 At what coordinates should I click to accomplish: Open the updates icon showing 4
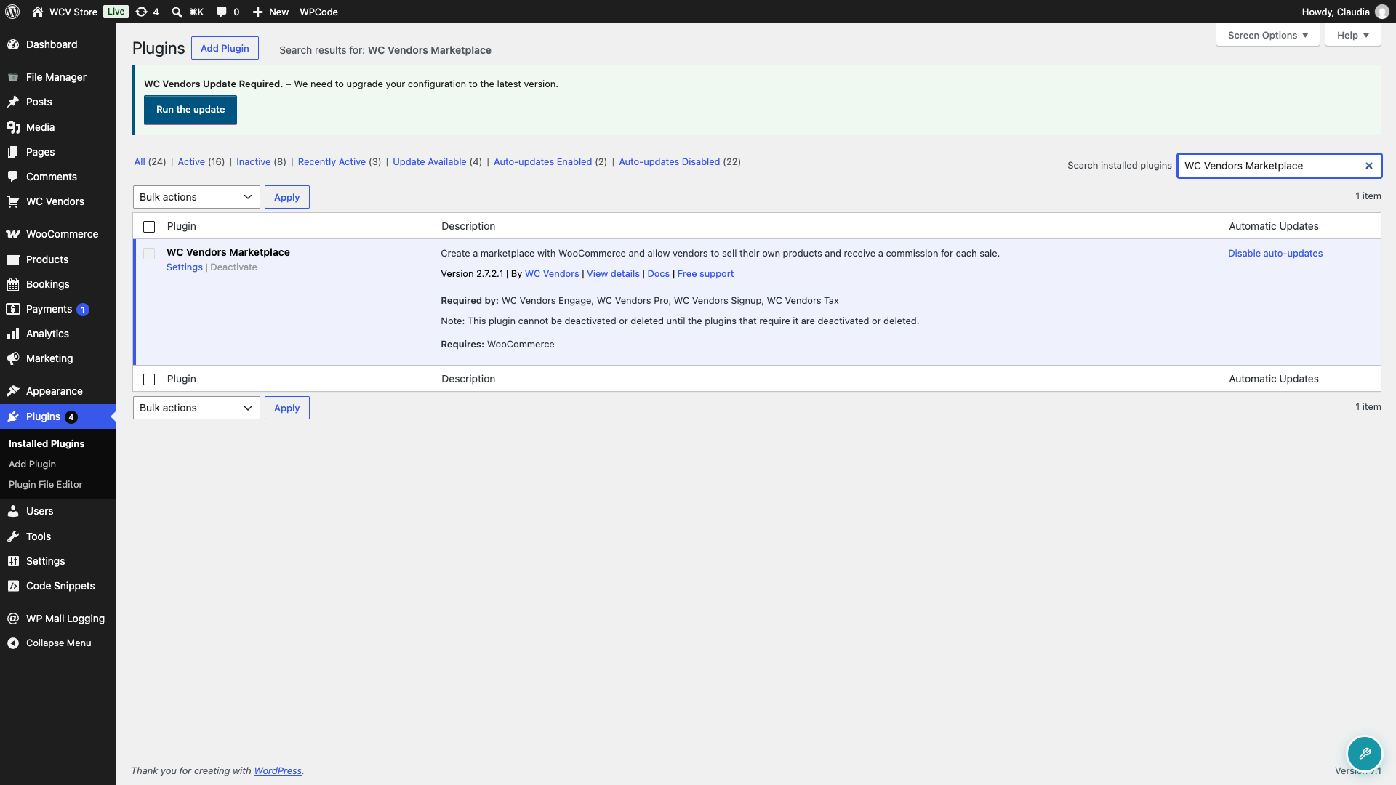pos(142,12)
